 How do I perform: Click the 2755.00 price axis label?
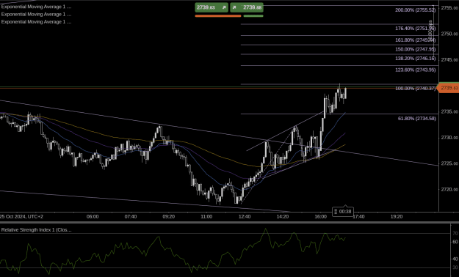pyautogui.click(x=449, y=7)
